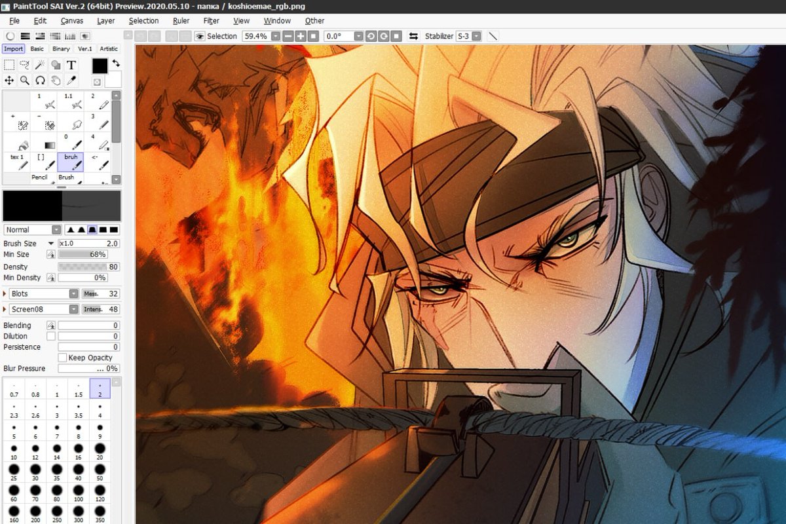Open the Stabilizer S-3 dropdown
This screenshot has width=786, height=524.
coord(476,36)
